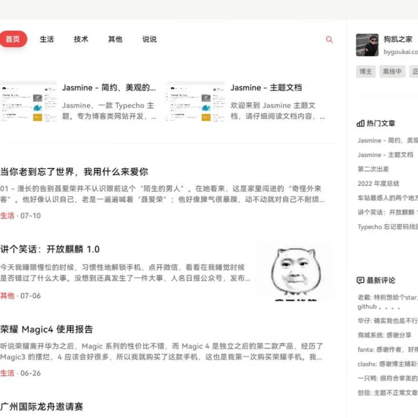This screenshot has width=418, height=418.
Task: Click featured description Jasmine，一款 Typecho 主题
Action: (x=109, y=111)
